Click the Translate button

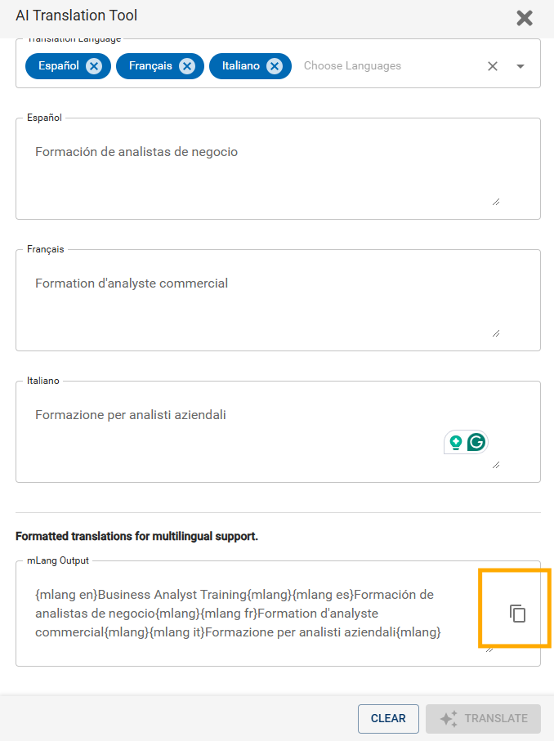[483, 718]
